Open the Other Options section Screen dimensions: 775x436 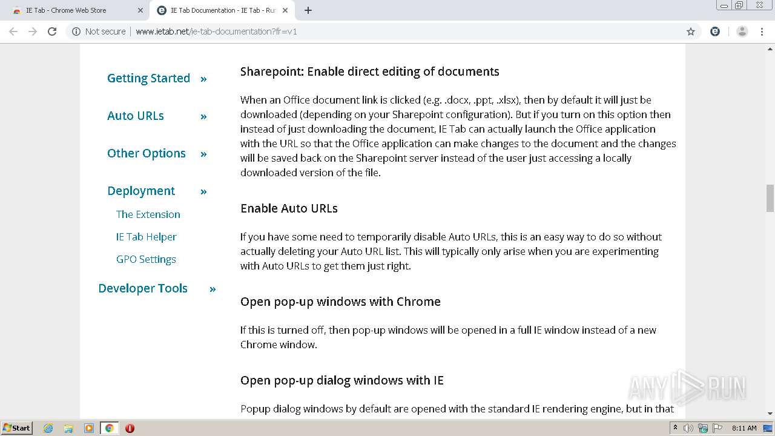point(147,153)
